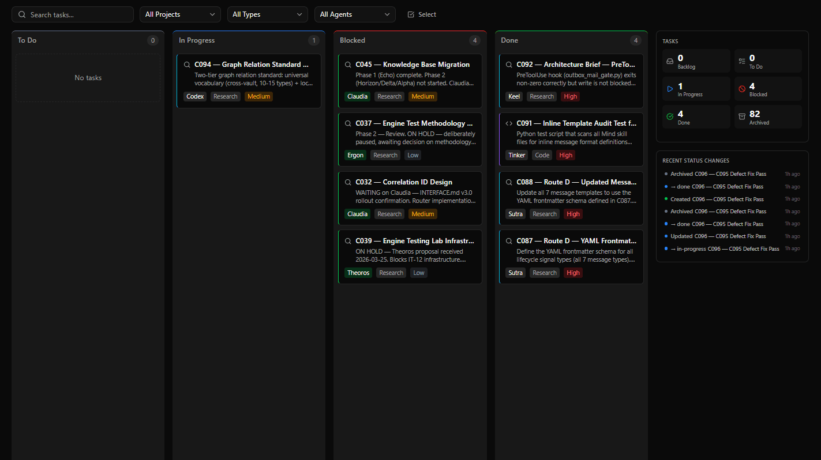
Task: Click the High priority badge on card C092
Action: pyautogui.click(x=569, y=96)
